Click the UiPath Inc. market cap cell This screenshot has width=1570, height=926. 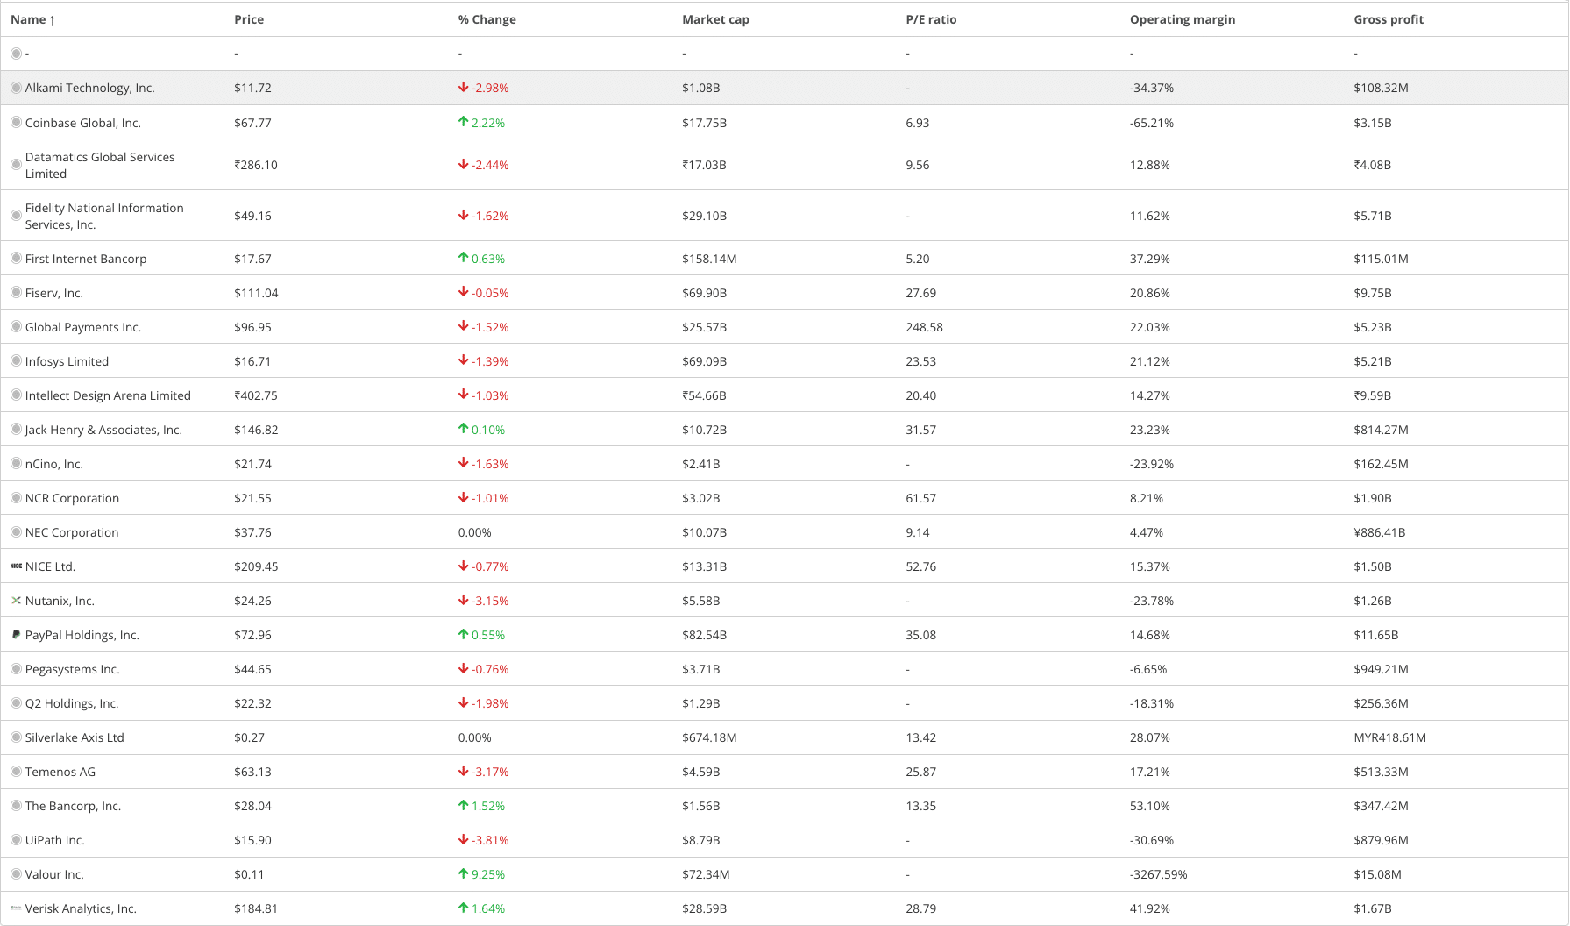point(700,840)
